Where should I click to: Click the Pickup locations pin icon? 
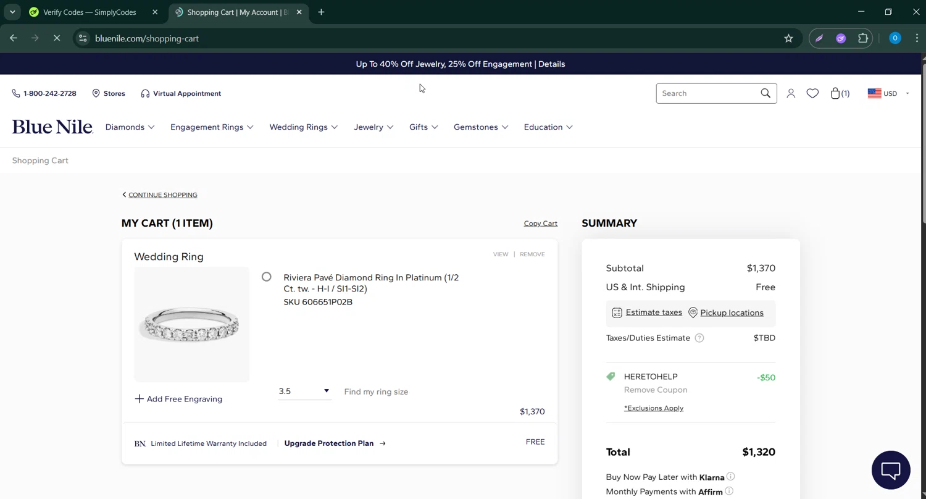pos(693,312)
